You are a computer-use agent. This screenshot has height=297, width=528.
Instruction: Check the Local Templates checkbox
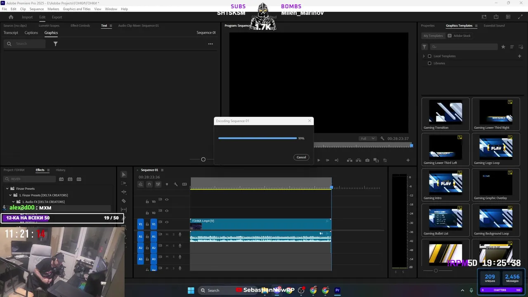pyautogui.click(x=429, y=56)
